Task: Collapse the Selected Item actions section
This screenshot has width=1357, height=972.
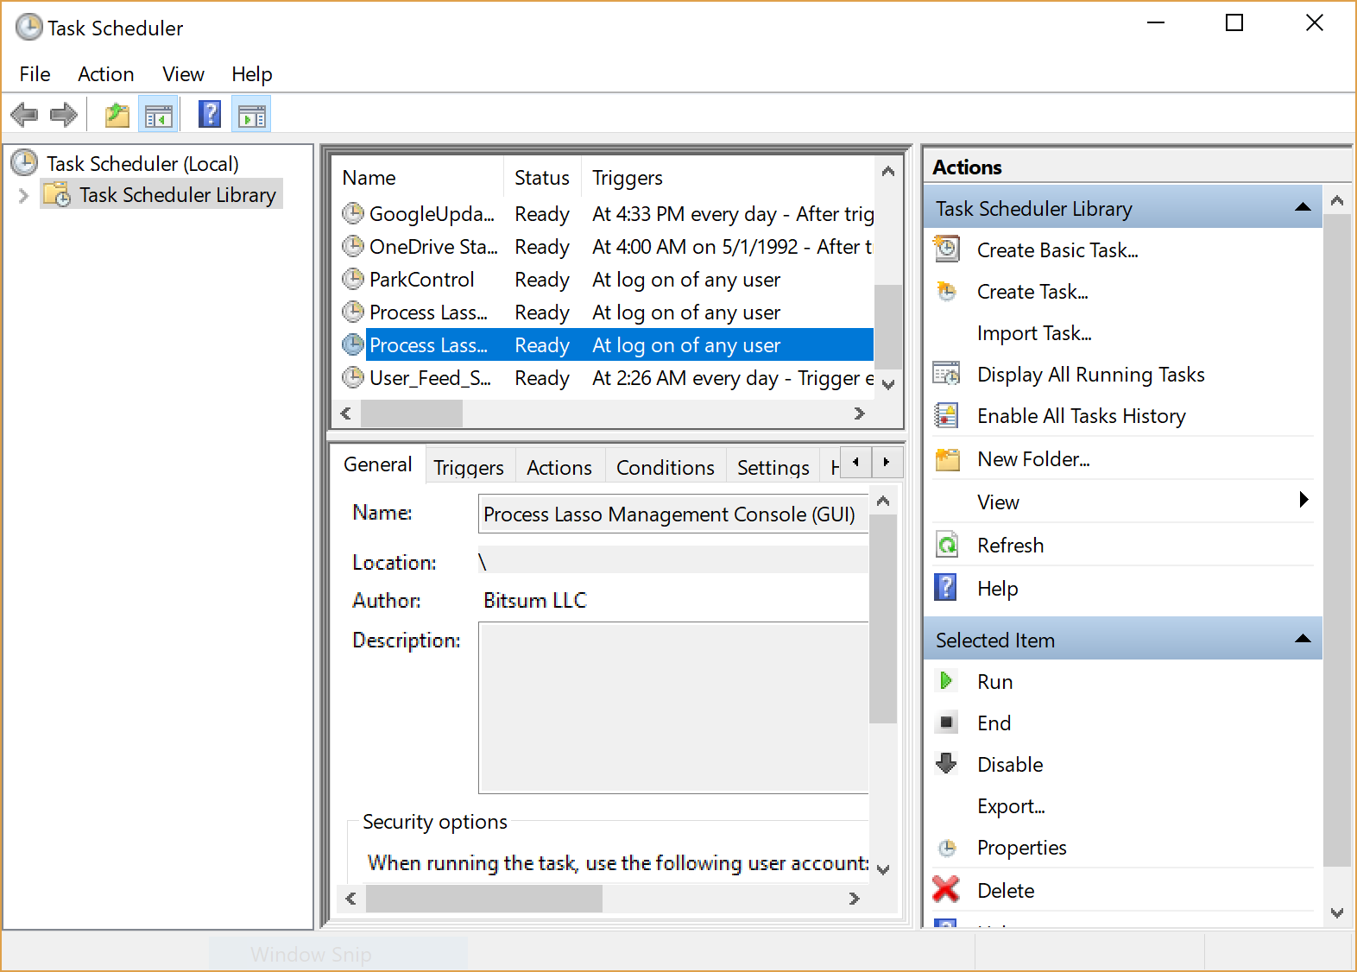Action: (1303, 640)
